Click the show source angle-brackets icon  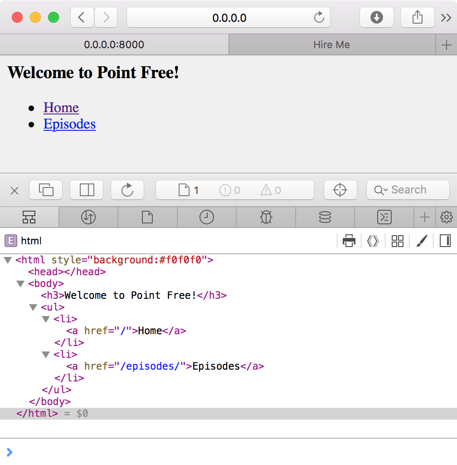pyautogui.click(x=373, y=241)
